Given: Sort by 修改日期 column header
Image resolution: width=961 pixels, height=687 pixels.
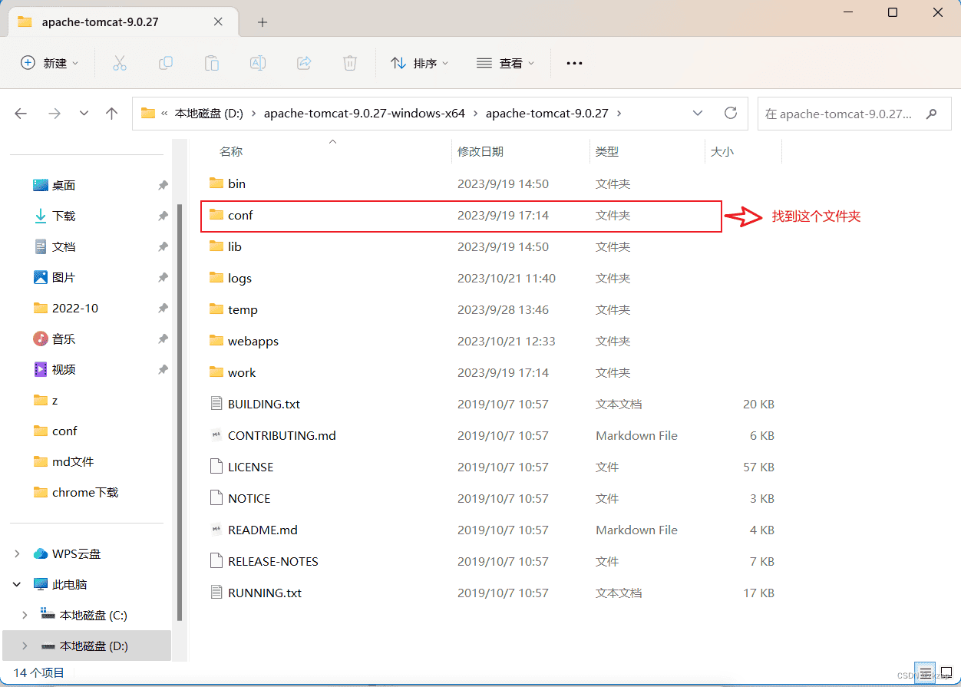Looking at the screenshot, I should [480, 152].
